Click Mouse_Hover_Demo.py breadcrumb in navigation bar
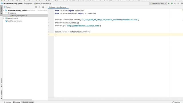183x103 pixels. point(43,3)
